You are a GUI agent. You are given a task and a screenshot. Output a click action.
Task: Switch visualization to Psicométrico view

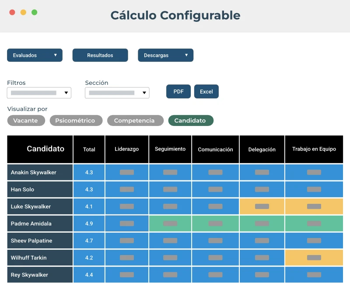(76, 120)
